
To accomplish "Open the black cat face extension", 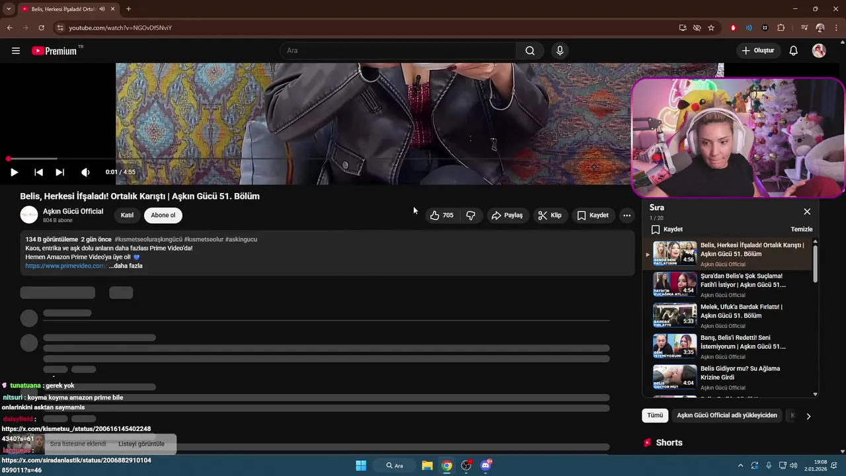I will point(765,28).
